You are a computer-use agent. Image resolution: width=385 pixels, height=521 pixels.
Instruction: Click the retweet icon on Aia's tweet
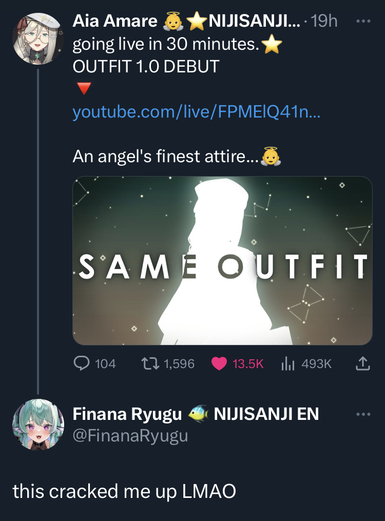[x=149, y=363]
